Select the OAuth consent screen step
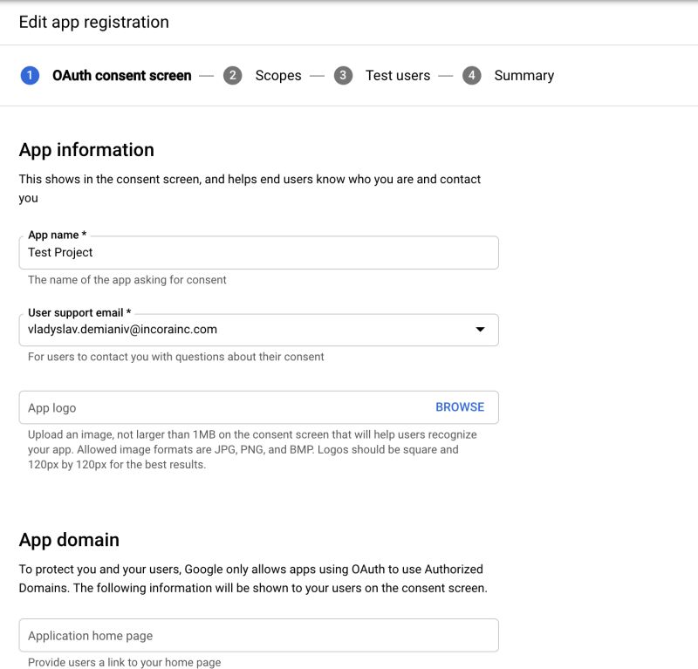The height and width of the screenshot is (669, 698). [x=122, y=76]
